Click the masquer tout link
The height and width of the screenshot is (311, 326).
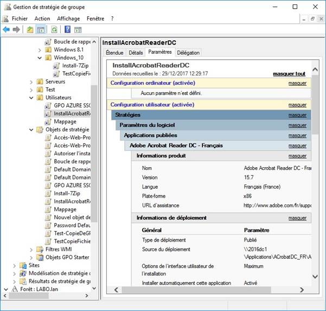coord(289,74)
